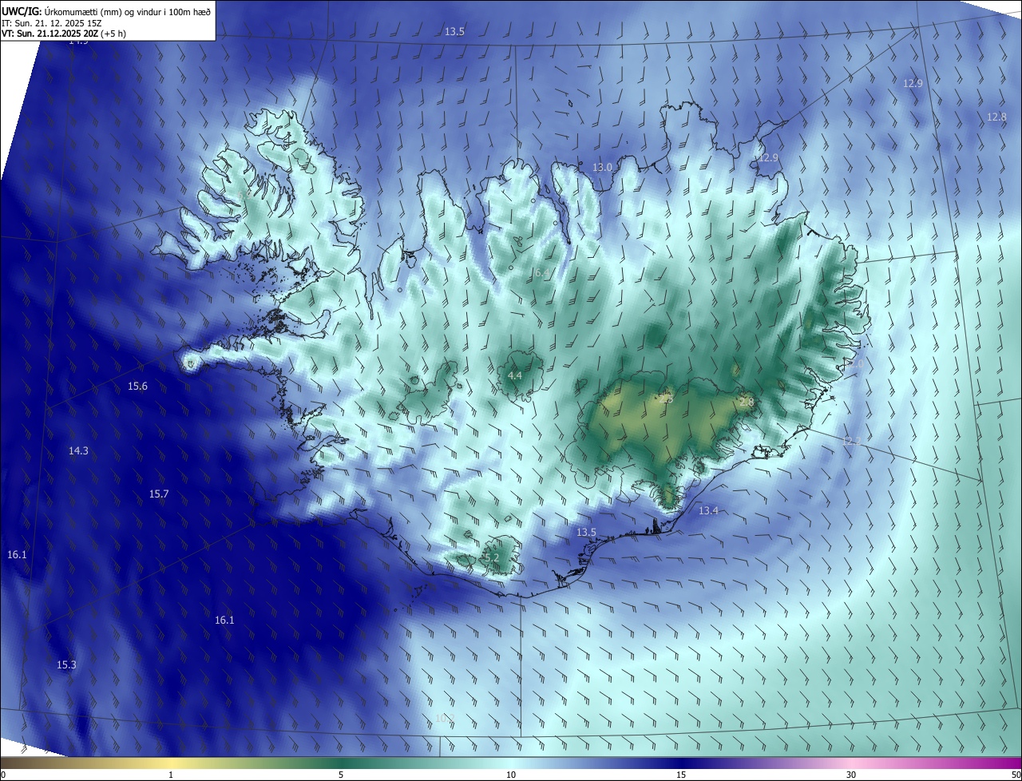Click the 4.4 value label over the glacier
The height and width of the screenshot is (781, 1022).
click(x=515, y=375)
